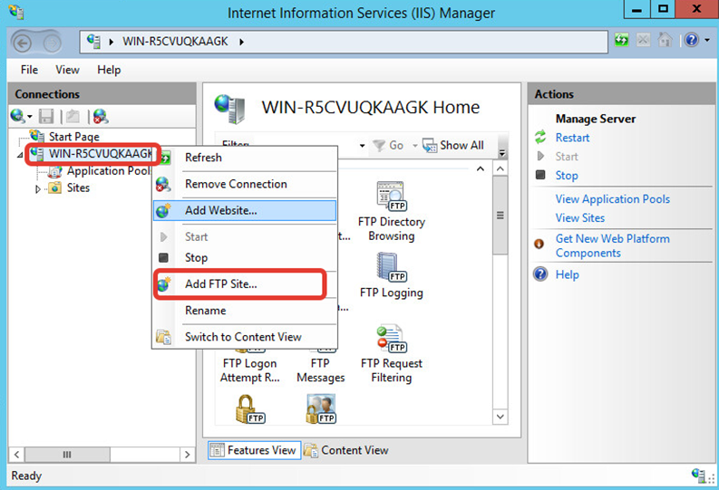This screenshot has width=719, height=490.
Task: Click Get New Web Platform Components link
Action: (612, 246)
